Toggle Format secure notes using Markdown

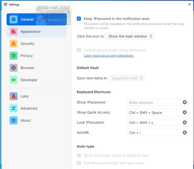pyautogui.click(x=79, y=50)
